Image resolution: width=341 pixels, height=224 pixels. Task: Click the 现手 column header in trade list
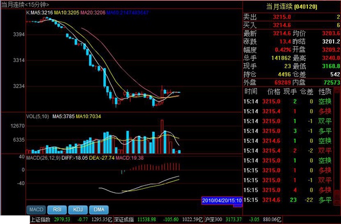290,92
